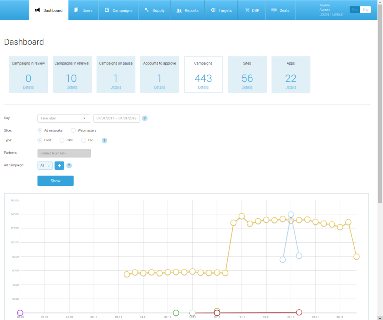Image resolution: width=383 pixels, height=320 pixels.
Task: Click the light blue peak data point near 14000
Action: click(x=291, y=215)
